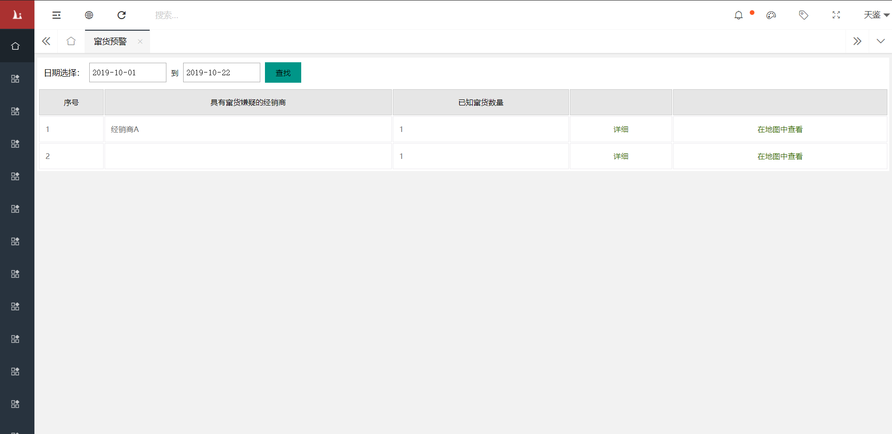Expand the tab operations chevron menu
This screenshot has width=892, height=434.
pyautogui.click(x=880, y=41)
